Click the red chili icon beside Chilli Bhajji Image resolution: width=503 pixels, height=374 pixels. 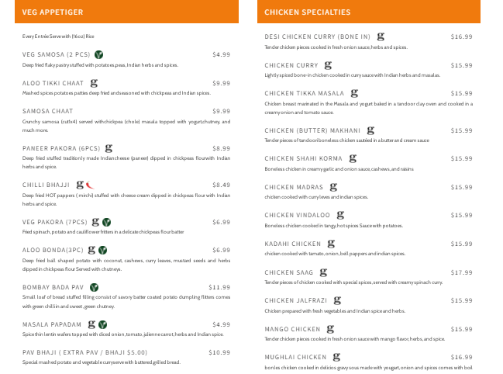pyautogui.click(x=89, y=185)
